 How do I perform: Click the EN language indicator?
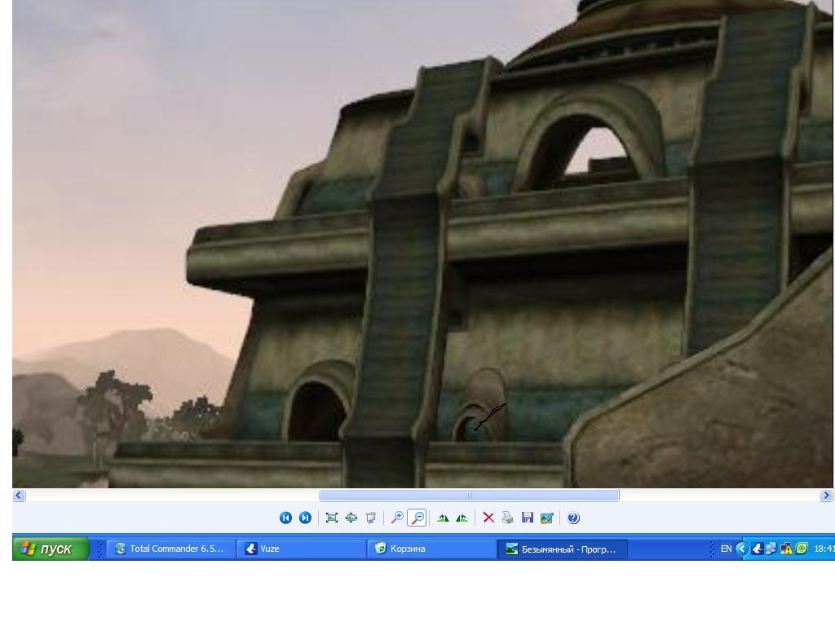click(x=726, y=549)
